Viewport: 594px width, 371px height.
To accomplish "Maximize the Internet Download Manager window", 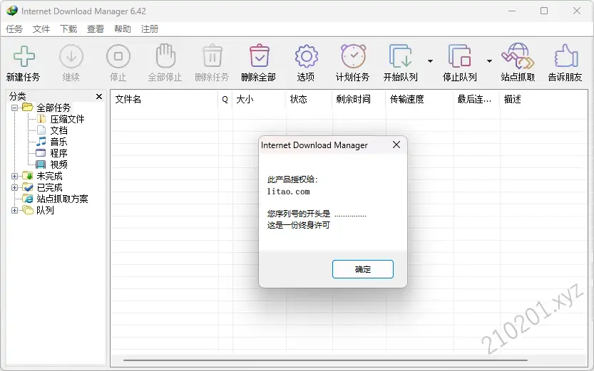I will 544,11.
